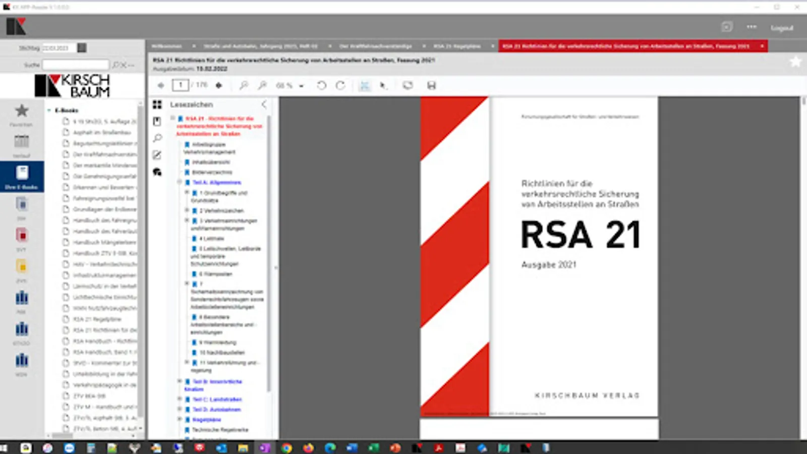Click the RSA 21 cover page
Image resolution: width=807 pixels, height=454 pixels.
(539, 256)
